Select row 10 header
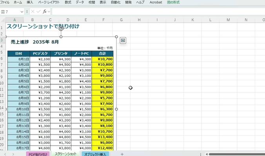This screenshot has width=265, height=156. (x=2, y=83)
